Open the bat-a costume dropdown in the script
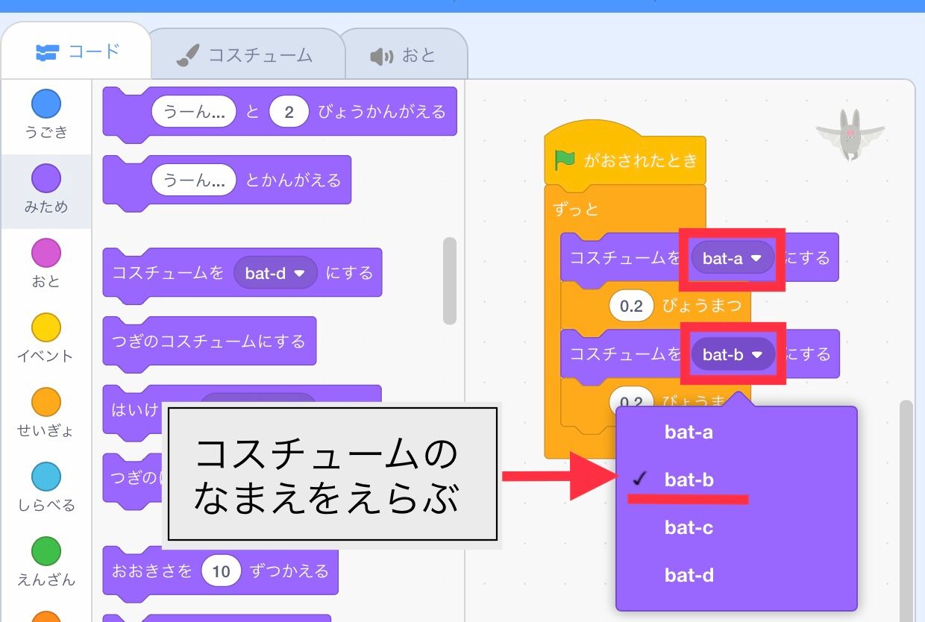Screen dimensions: 925x622 pos(731,257)
